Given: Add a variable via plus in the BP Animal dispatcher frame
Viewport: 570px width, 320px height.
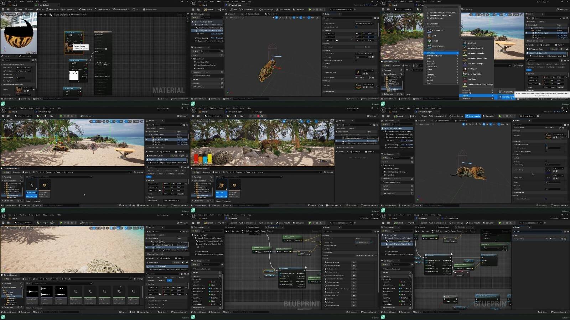Looking at the screenshot, I should [220, 276].
